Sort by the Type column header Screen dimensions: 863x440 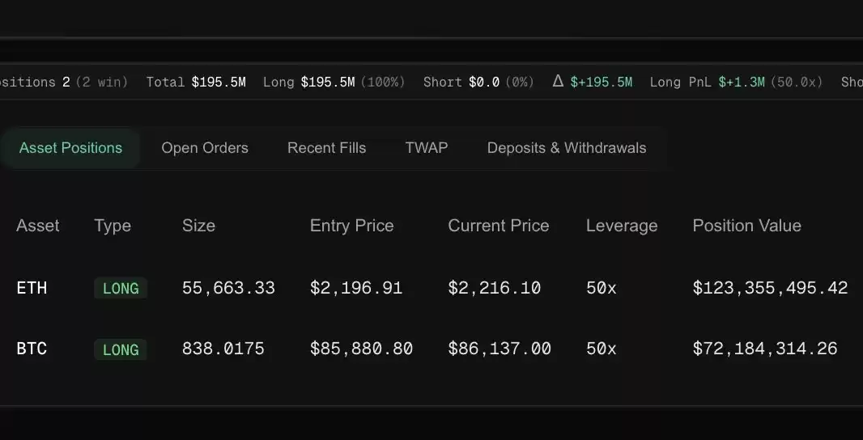click(113, 226)
